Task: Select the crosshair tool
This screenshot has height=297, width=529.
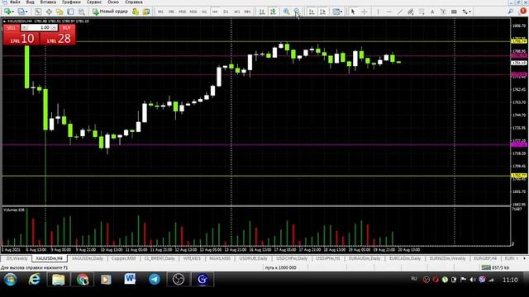Action: (364, 12)
